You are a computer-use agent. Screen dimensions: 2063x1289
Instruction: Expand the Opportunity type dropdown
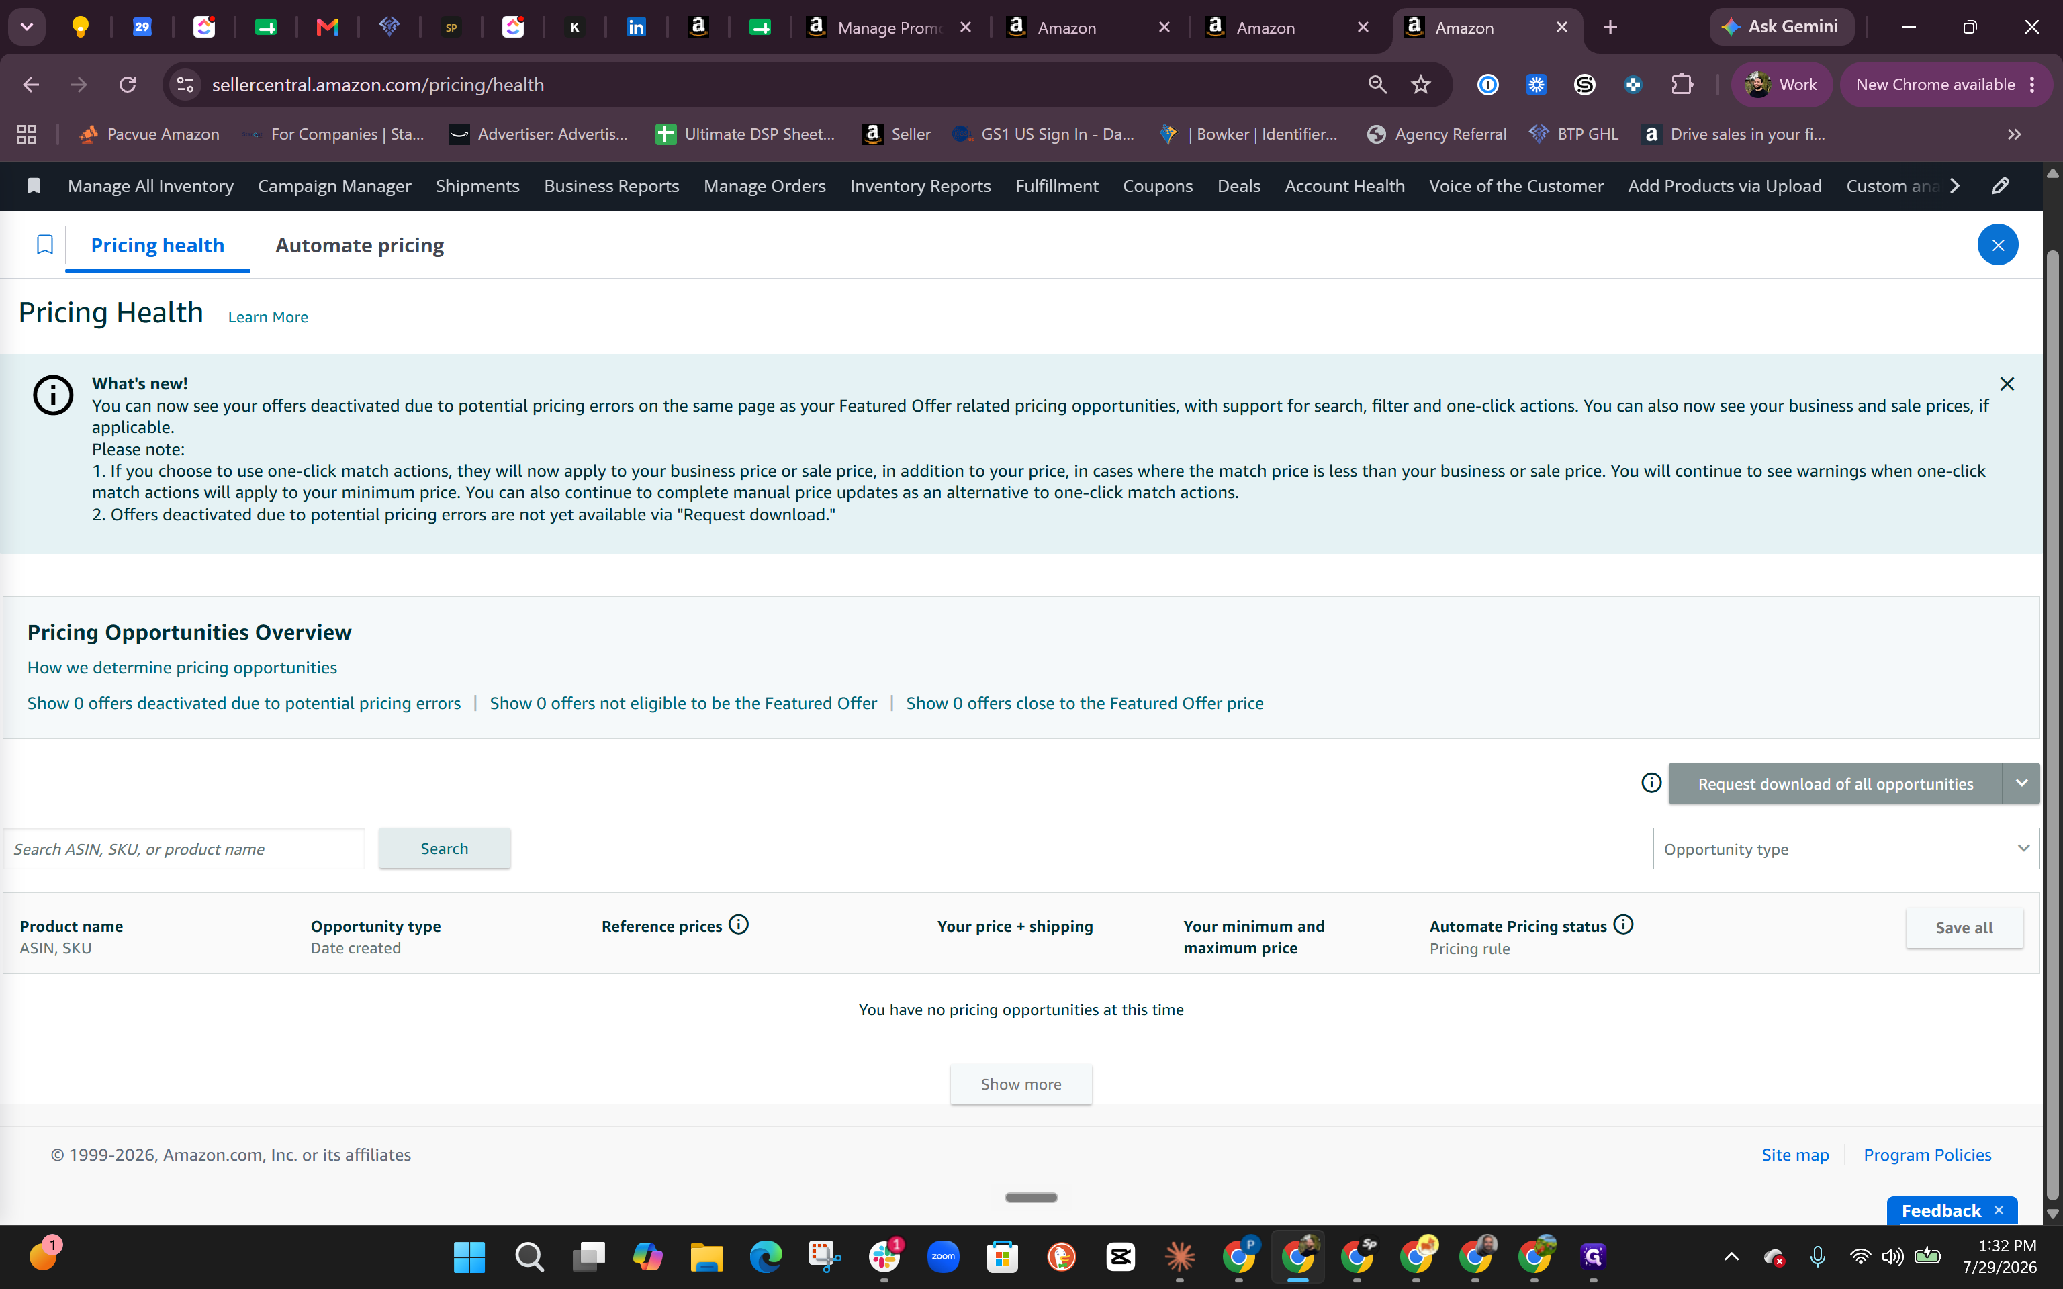pyautogui.click(x=1845, y=849)
